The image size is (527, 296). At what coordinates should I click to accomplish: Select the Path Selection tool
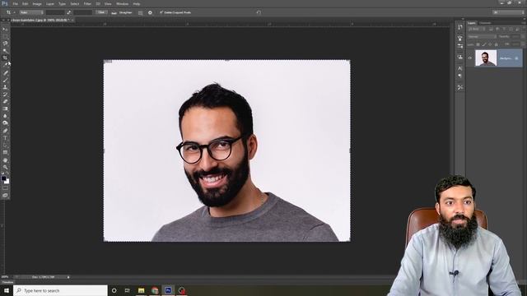[5, 145]
